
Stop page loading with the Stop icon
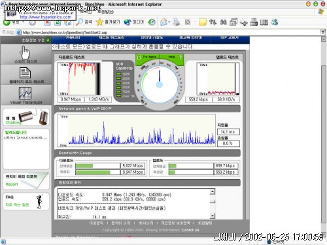pos(47,22)
